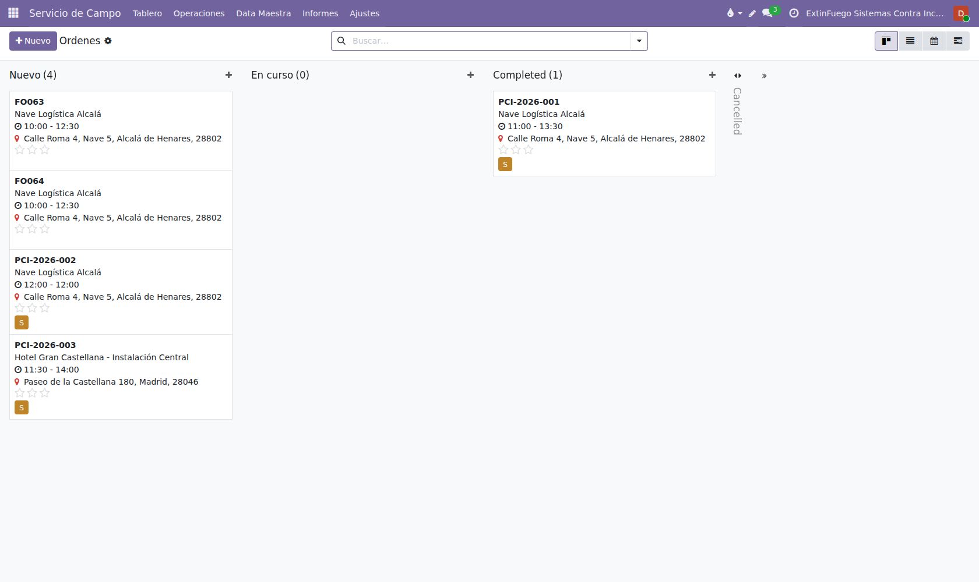Quick-add an order in the Nuevo column
This screenshot has height=582, width=979.
coord(228,75)
